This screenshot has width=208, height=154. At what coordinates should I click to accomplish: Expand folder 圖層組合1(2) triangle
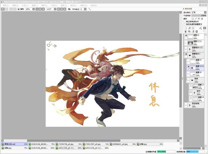[x=190, y=49]
